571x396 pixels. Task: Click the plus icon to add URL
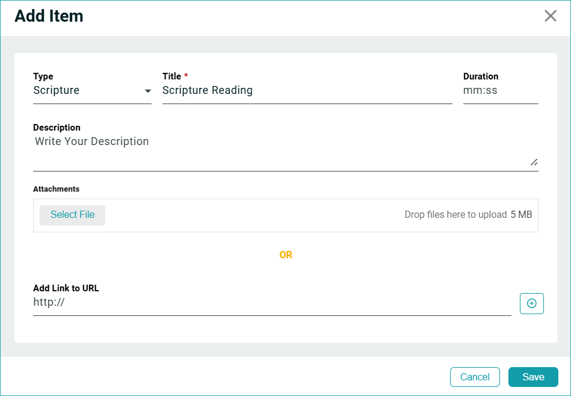531,304
